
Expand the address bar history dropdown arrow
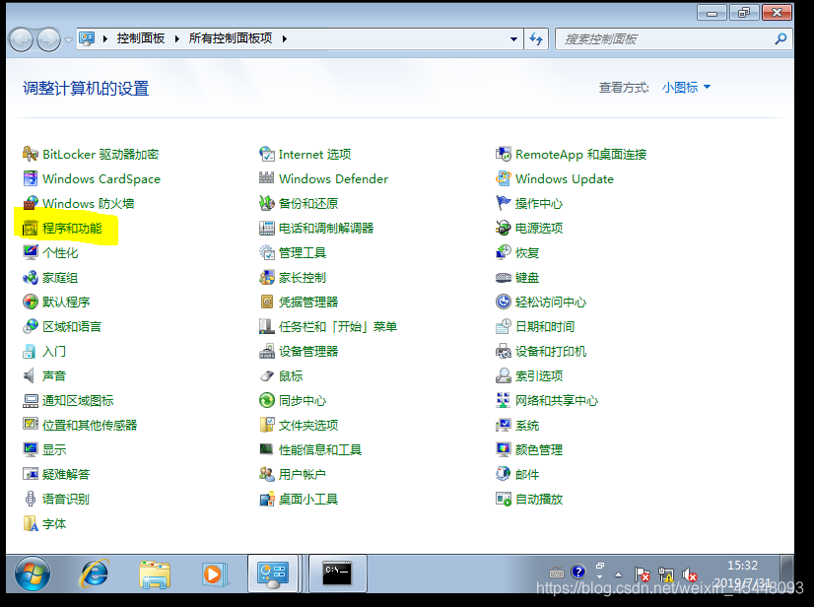click(513, 39)
